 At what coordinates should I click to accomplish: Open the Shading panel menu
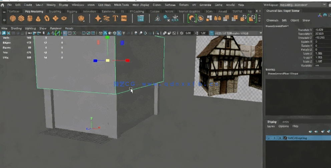click(x=16, y=29)
